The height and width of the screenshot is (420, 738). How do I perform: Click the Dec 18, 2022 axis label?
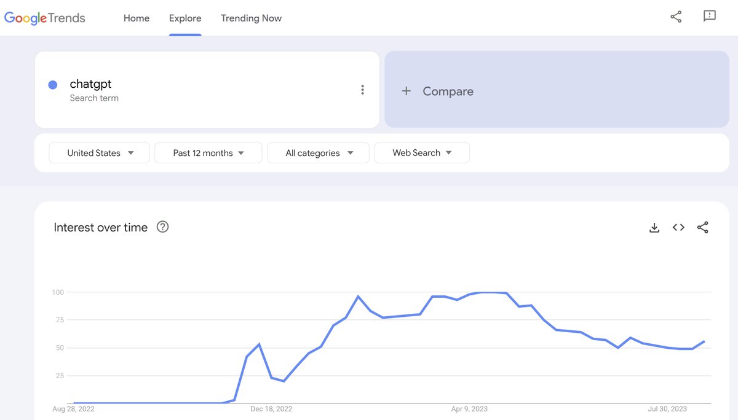[271, 408]
